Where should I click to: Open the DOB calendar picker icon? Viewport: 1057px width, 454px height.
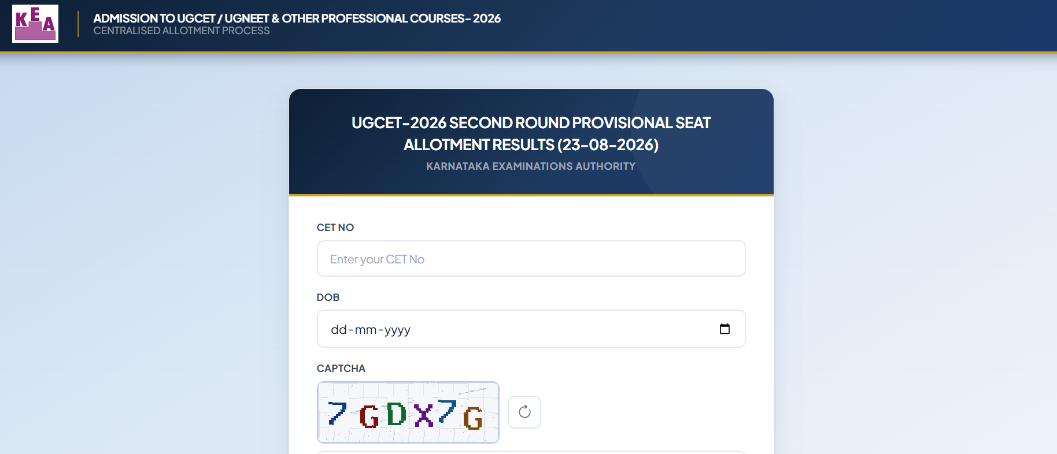(x=725, y=329)
